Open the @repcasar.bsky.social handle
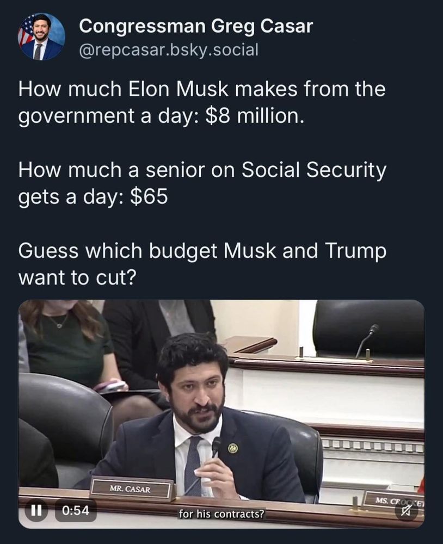443x544 pixels. (x=169, y=50)
